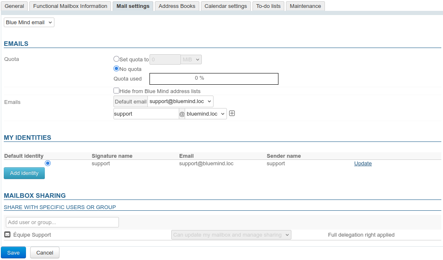This screenshot has width=443, height=260.
Task: Go to the Address Books tab
Action: 177,6
